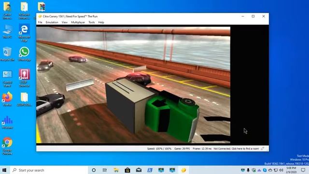Click 'Not Connected. Click here to find a room!'
This screenshot has height=174, width=309.
236,148
